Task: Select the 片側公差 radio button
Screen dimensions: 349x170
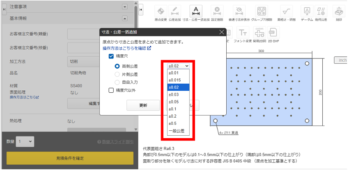Action: pyautogui.click(x=117, y=74)
